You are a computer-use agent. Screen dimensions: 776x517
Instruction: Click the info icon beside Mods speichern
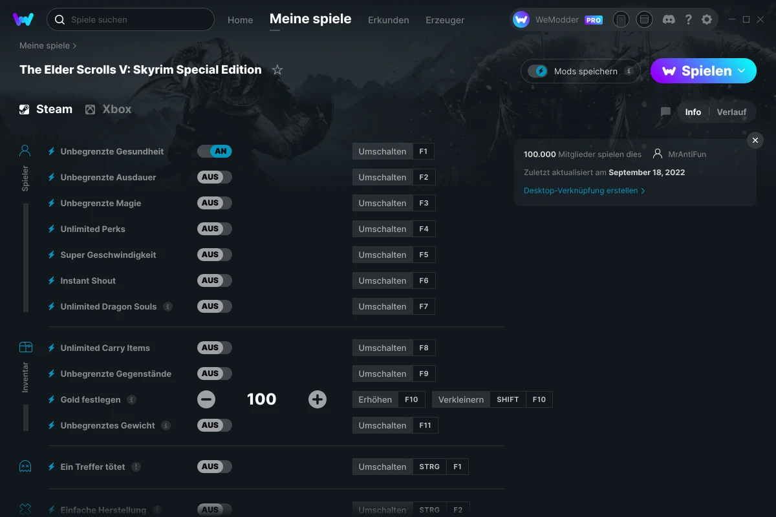[x=629, y=71]
